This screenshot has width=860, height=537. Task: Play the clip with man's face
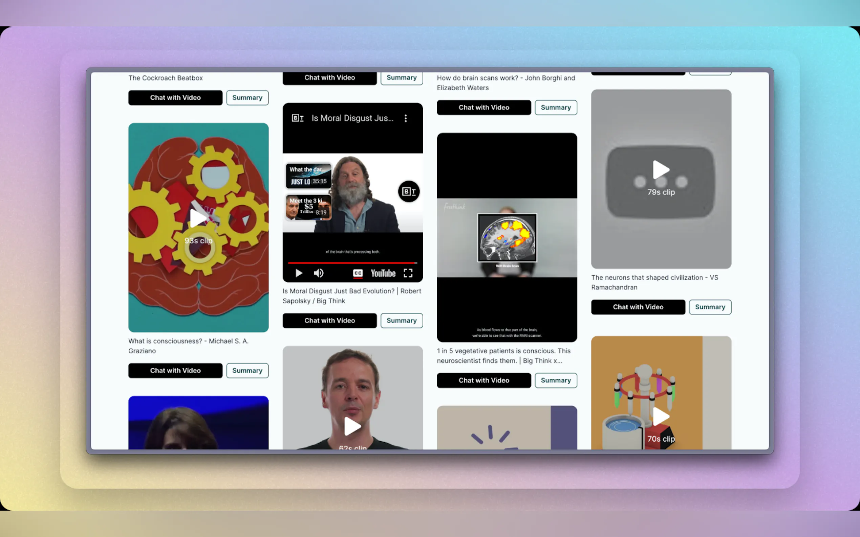pyautogui.click(x=352, y=426)
